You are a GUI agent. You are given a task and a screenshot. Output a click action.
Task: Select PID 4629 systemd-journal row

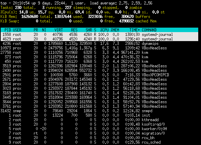99,39
